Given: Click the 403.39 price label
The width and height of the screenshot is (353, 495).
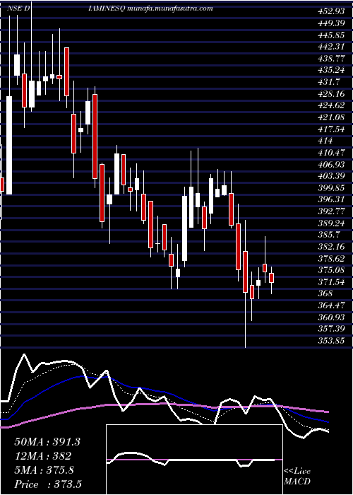Looking at the screenshot, I should coord(331,177).
